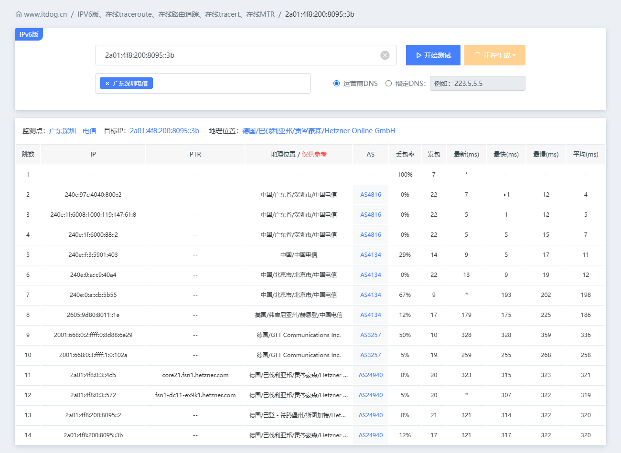The image size is (621, 453).
Task: Clear the address input with the X icon
Action: (x=385, y=55)
